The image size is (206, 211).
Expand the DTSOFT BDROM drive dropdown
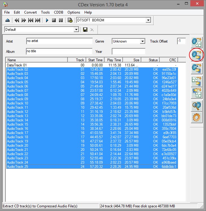[148, 20]
